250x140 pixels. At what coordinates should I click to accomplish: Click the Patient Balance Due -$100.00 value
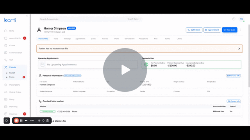pyautogui.click(x=172, y=66)
